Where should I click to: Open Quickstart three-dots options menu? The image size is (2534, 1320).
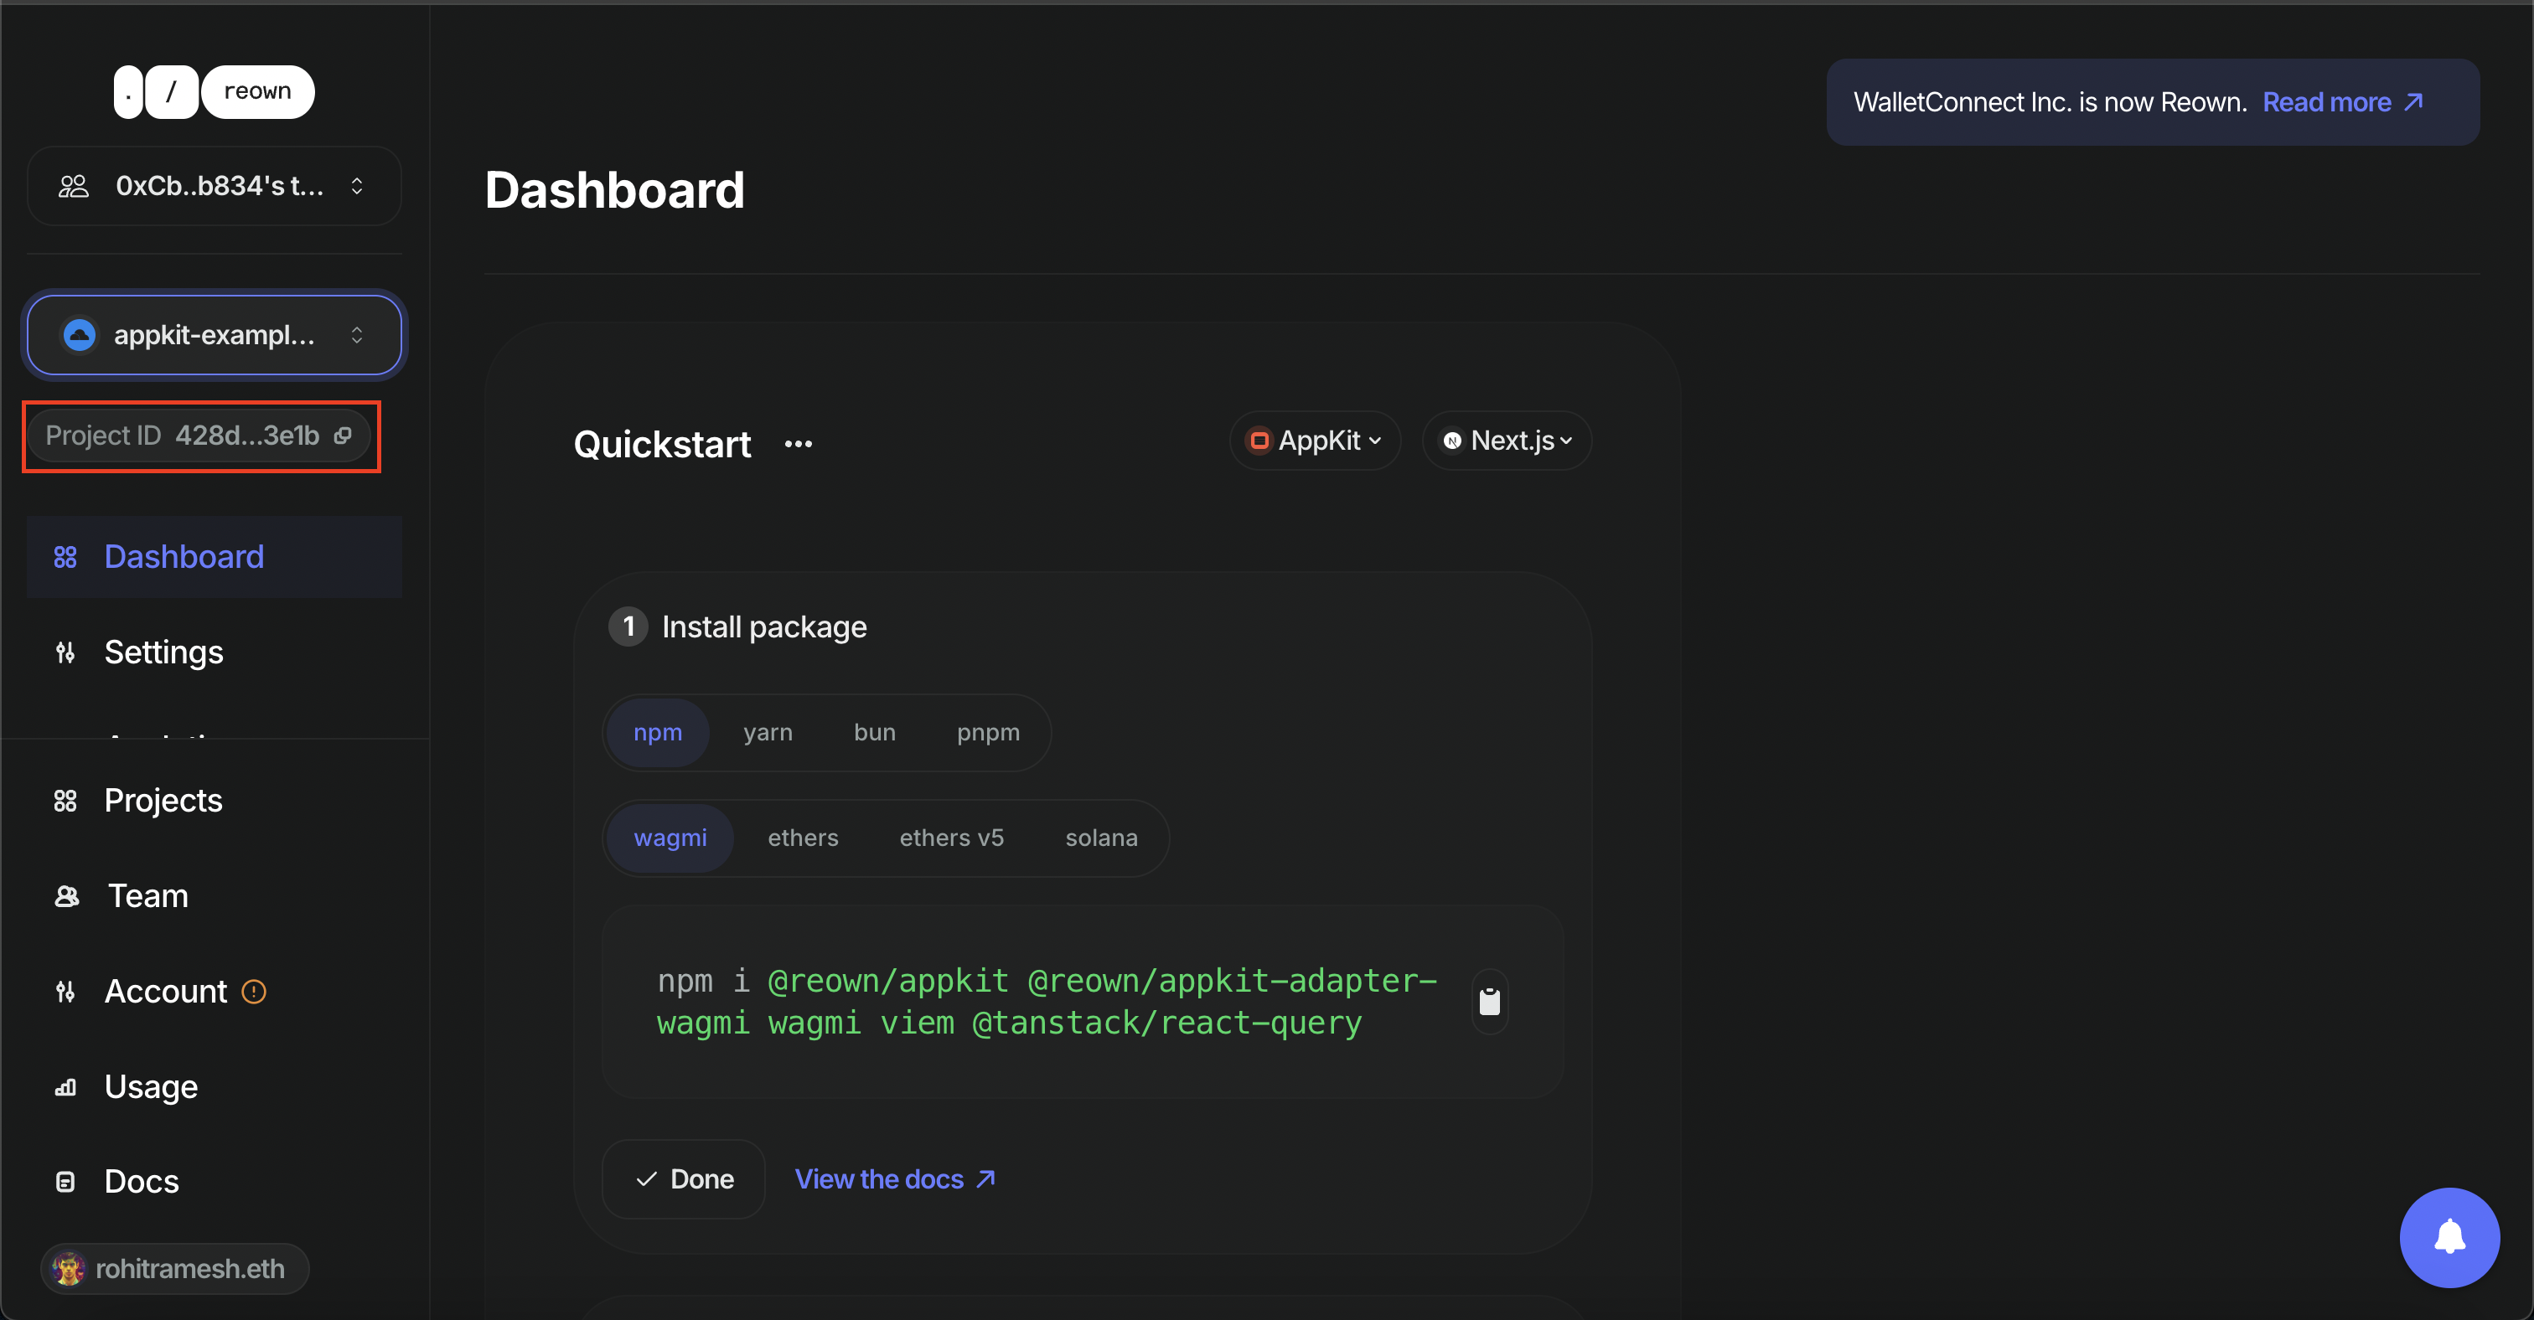pos(798,444)
